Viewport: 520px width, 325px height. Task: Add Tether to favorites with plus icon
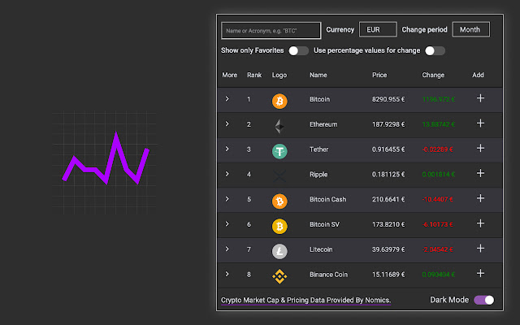tap(480, 148)
